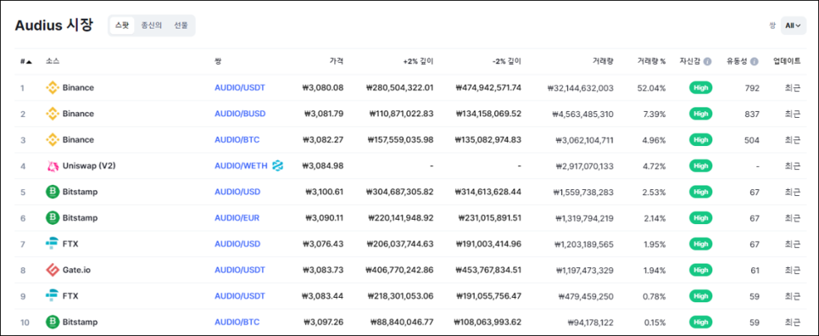Click the volume ₩32,144,632,003
This screenshot has height=336, width=819.
581,87
